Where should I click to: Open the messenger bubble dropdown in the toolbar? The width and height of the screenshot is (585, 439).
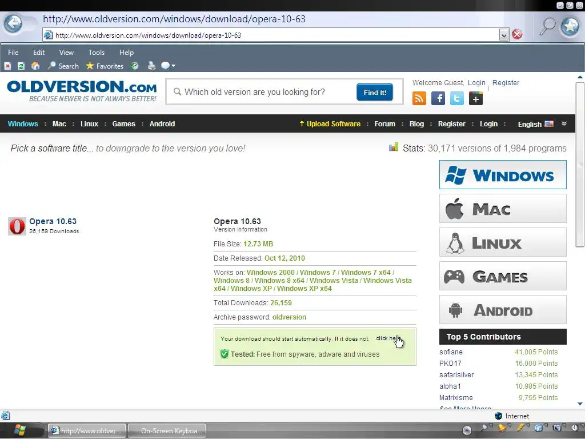point(168,66)
